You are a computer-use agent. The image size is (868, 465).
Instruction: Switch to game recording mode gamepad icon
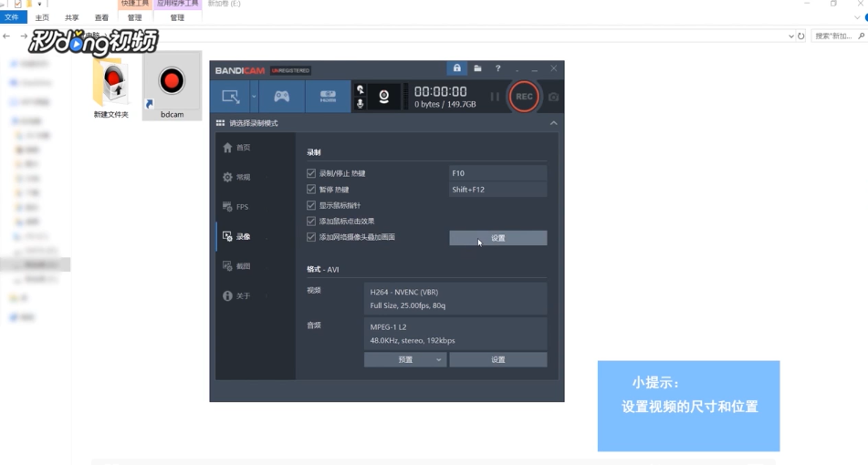pyautogui.click(x=282, y=97)
